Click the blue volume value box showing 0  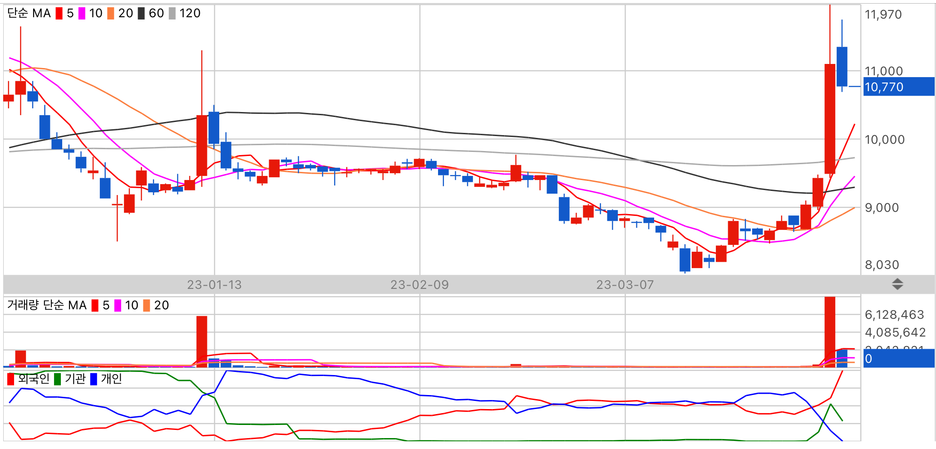(x=898, y=358)
